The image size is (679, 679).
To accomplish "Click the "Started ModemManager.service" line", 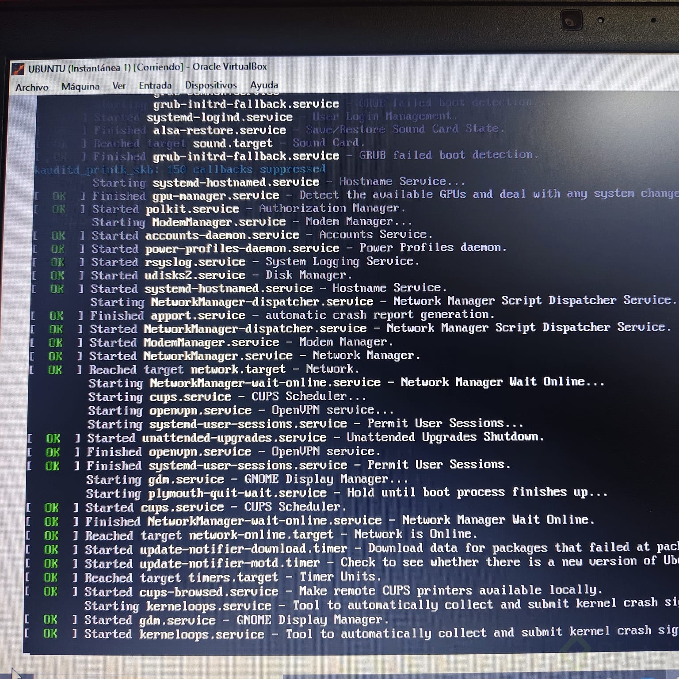I will (212, 342).
